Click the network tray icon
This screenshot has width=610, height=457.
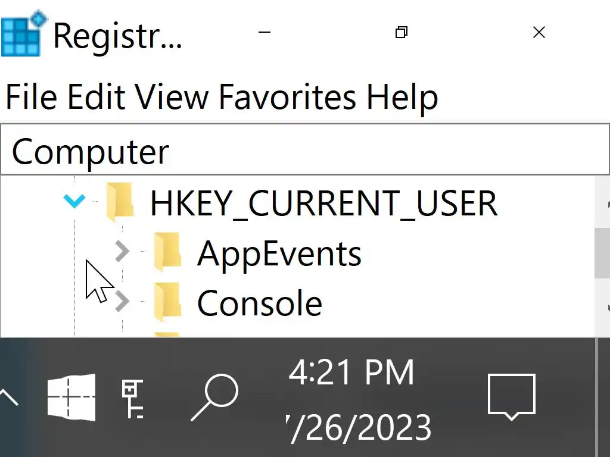(132, 398)
